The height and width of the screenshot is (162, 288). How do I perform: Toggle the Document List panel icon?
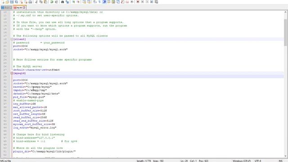pos(118,2)
